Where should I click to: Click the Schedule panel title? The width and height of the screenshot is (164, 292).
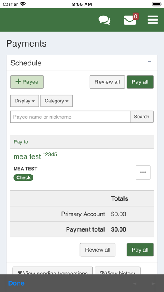click(x=26, y=63)
